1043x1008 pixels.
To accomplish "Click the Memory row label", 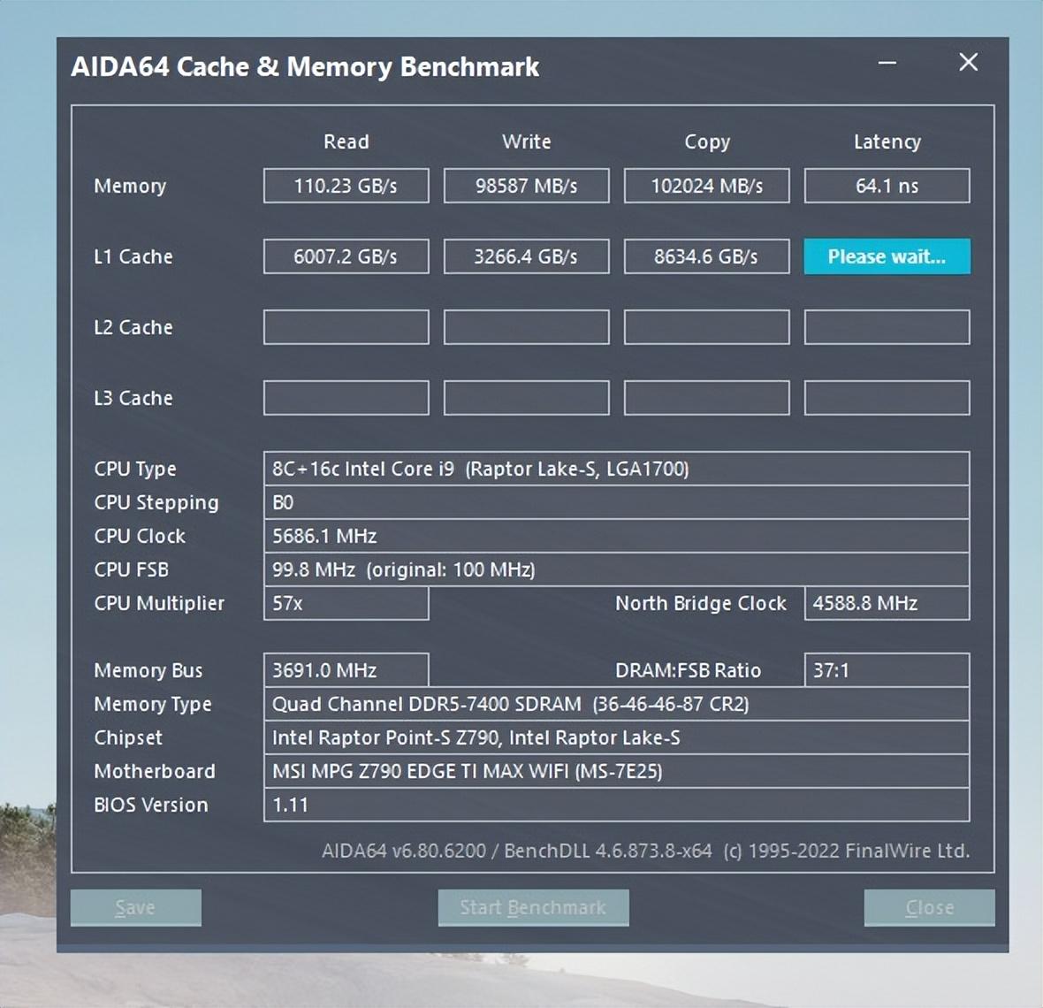I will click(x=130, y=186).
